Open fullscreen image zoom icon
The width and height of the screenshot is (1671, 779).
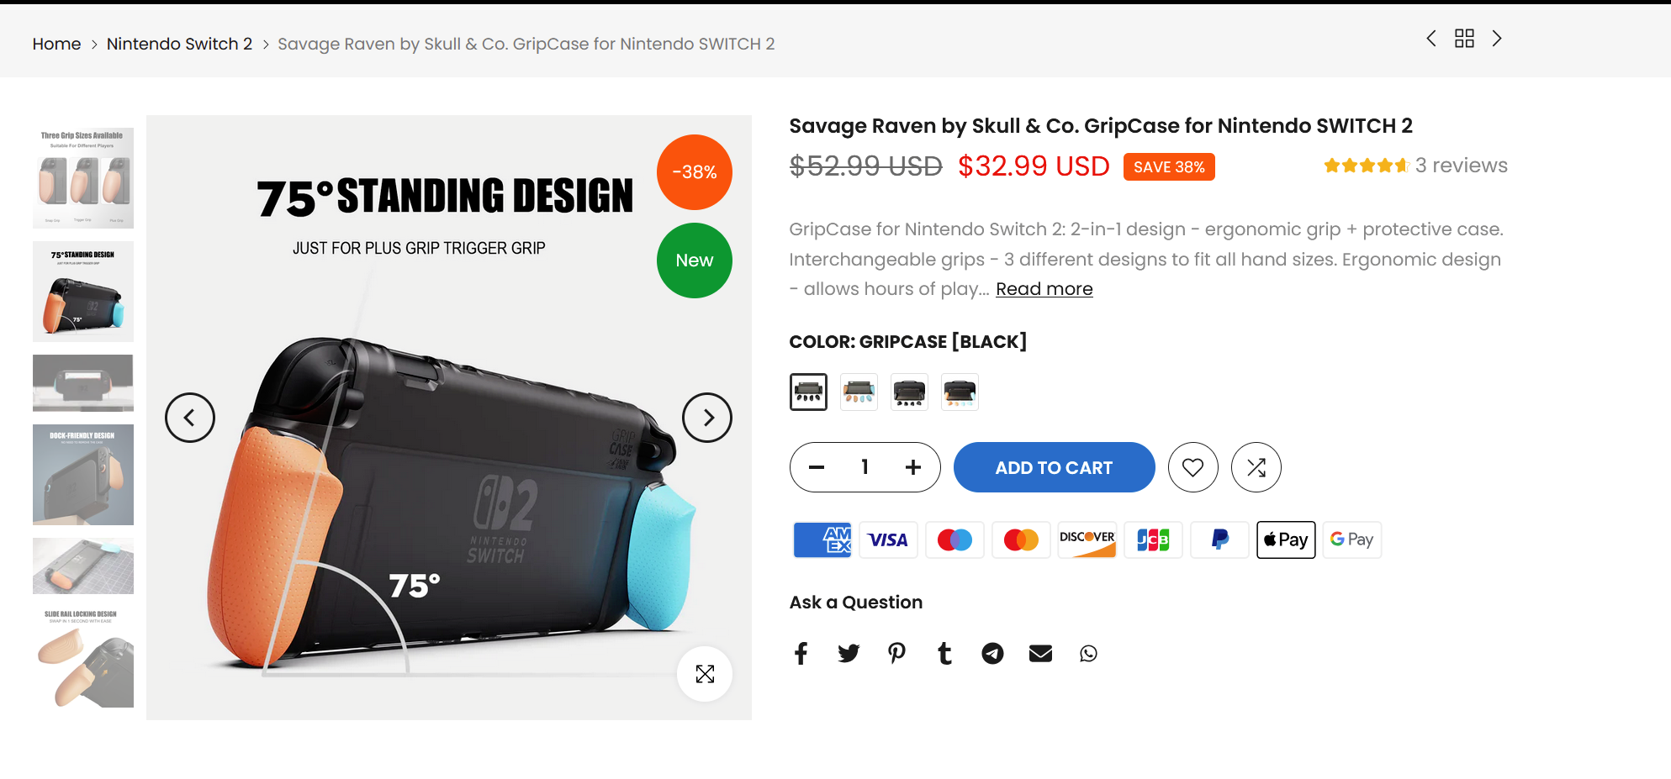click(705, 674)
